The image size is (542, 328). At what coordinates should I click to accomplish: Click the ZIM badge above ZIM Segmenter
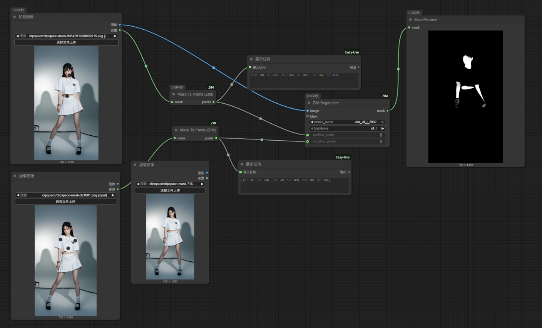click(x=385, y=96)
